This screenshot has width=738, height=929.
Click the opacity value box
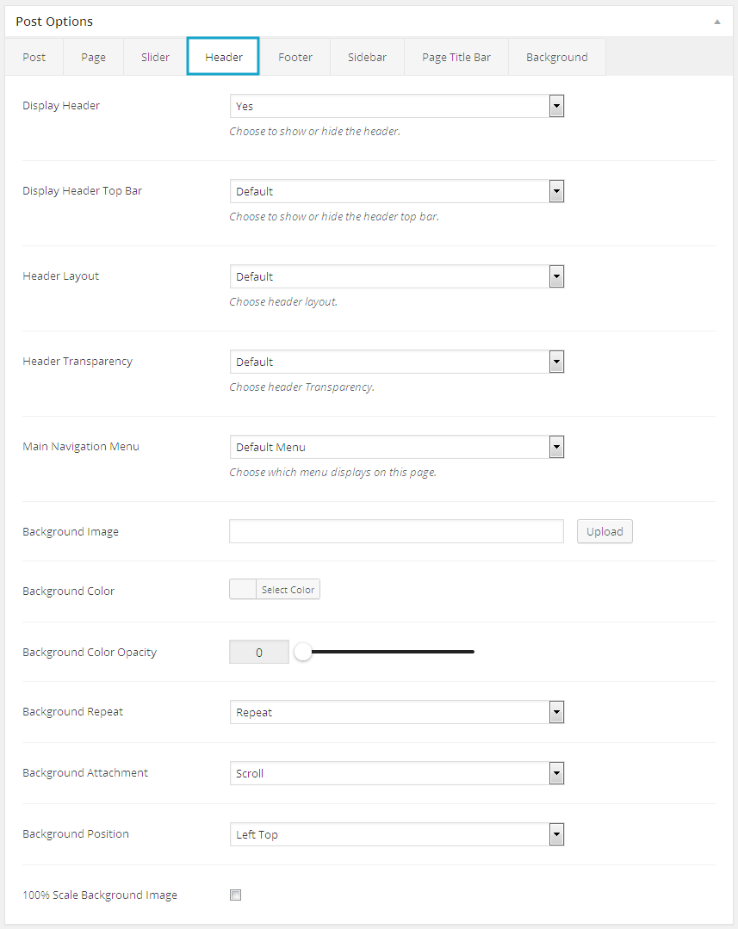point(259,653)
